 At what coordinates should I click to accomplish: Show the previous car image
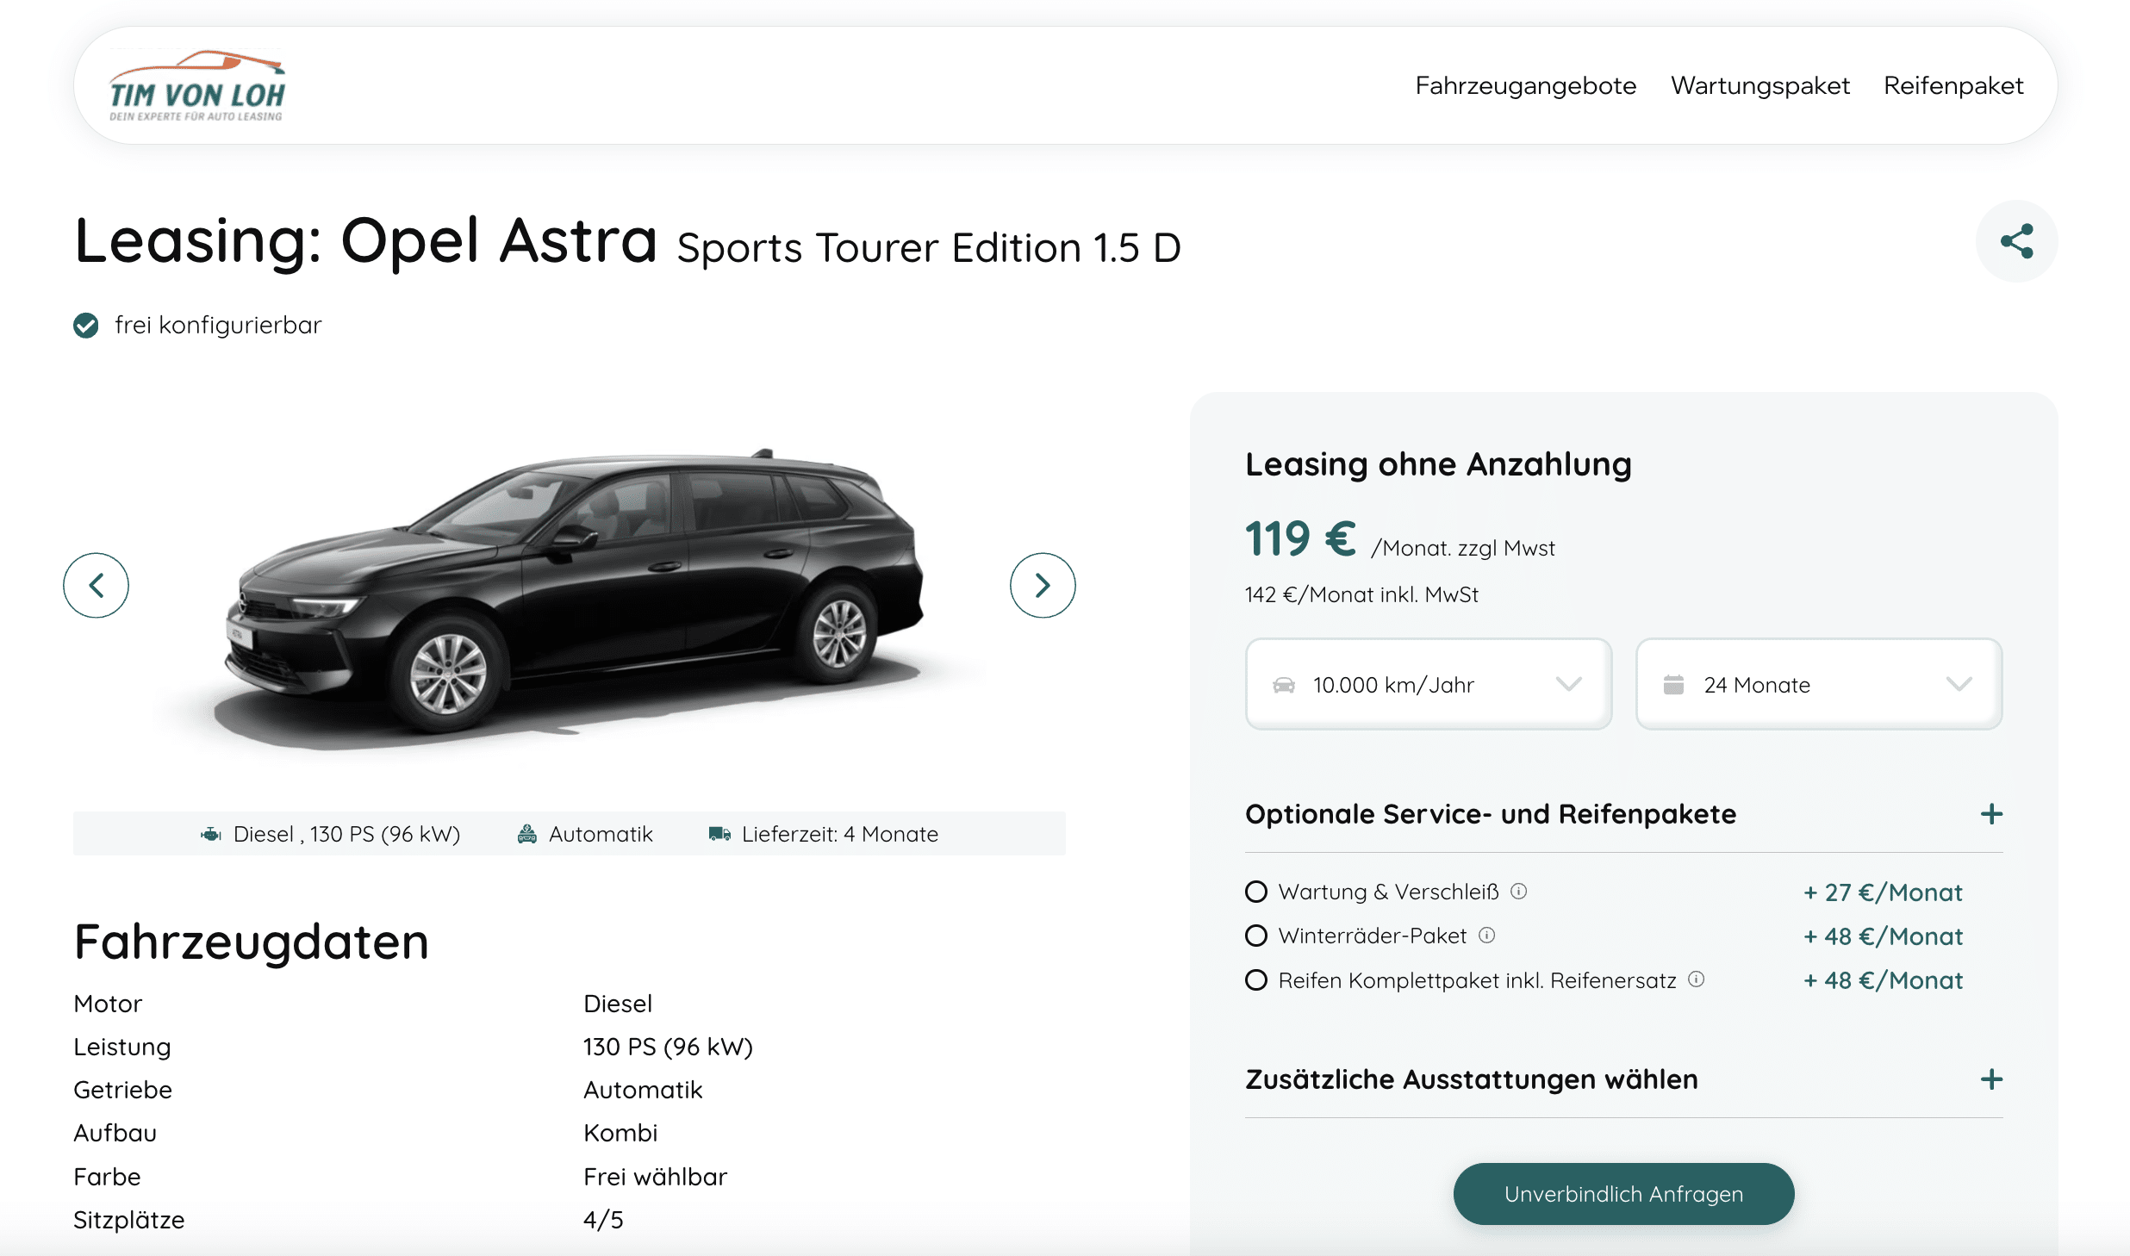(96, 586)
